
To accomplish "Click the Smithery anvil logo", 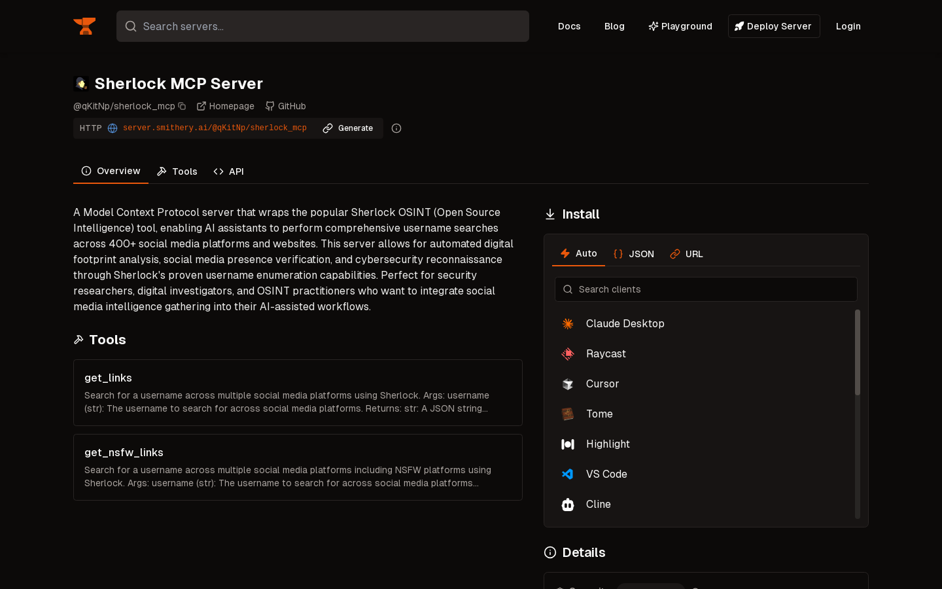I will (x=84, y=26).
